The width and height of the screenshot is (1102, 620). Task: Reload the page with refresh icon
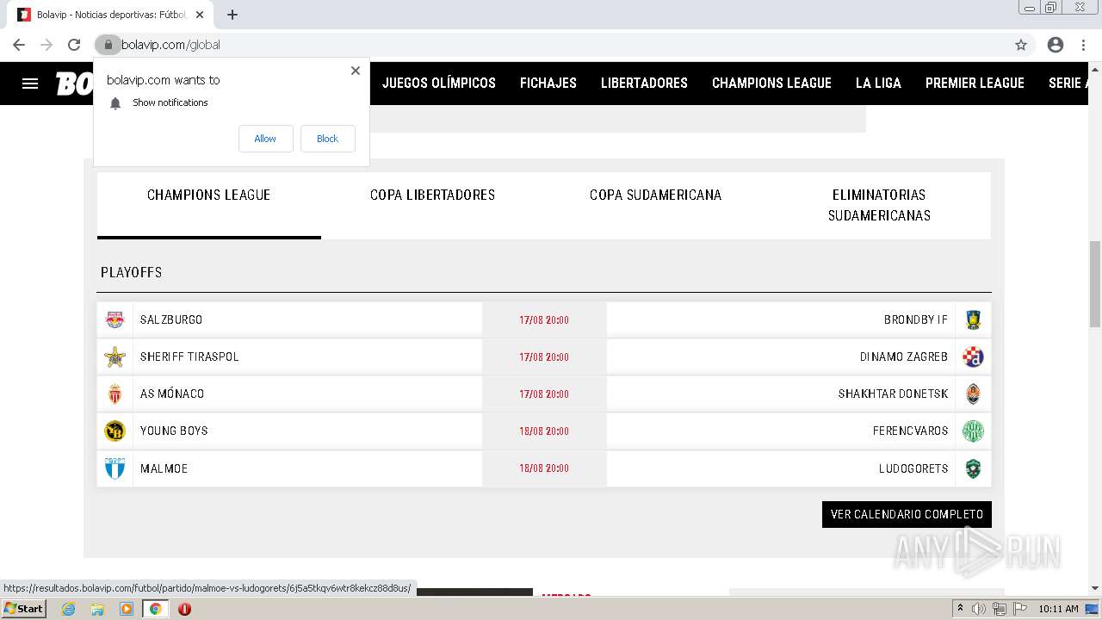(x=74, y=45)
